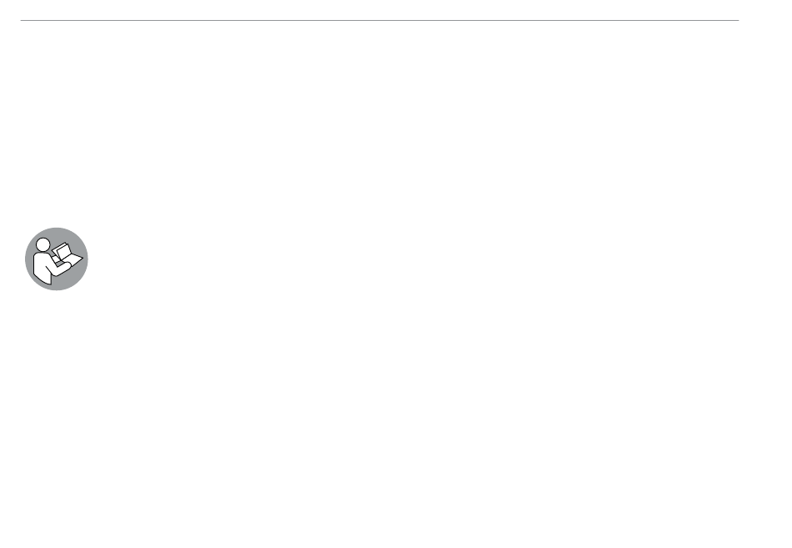Click the booklet's upper page in the icon
This screenshot has height=548, width=792.
62,250
